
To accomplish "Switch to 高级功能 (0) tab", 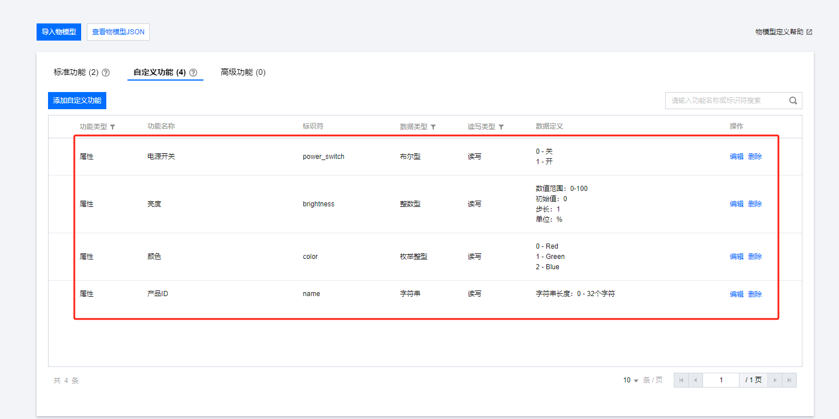I will coord(243,73).
